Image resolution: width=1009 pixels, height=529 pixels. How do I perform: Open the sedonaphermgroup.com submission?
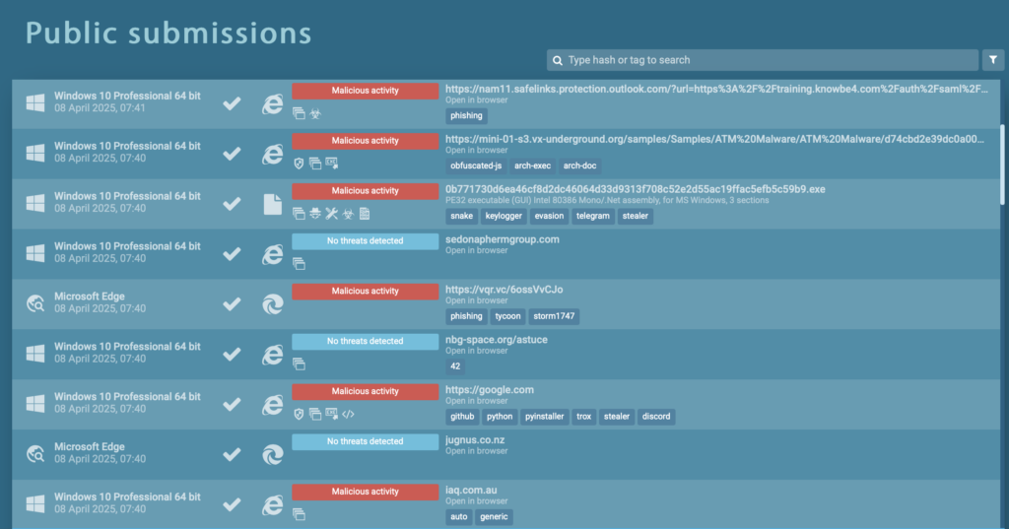click(502, 239)
